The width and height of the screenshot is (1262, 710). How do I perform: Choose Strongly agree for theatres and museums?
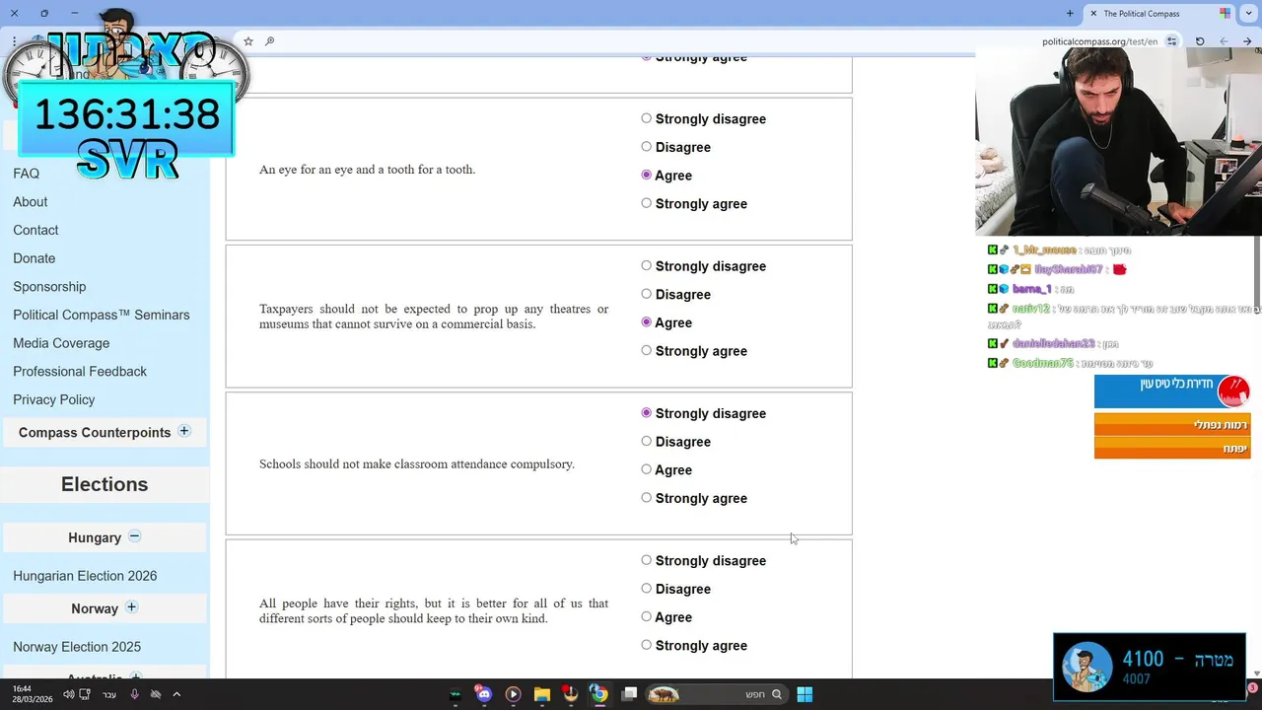pyautogui.click(x=647, y=350)
